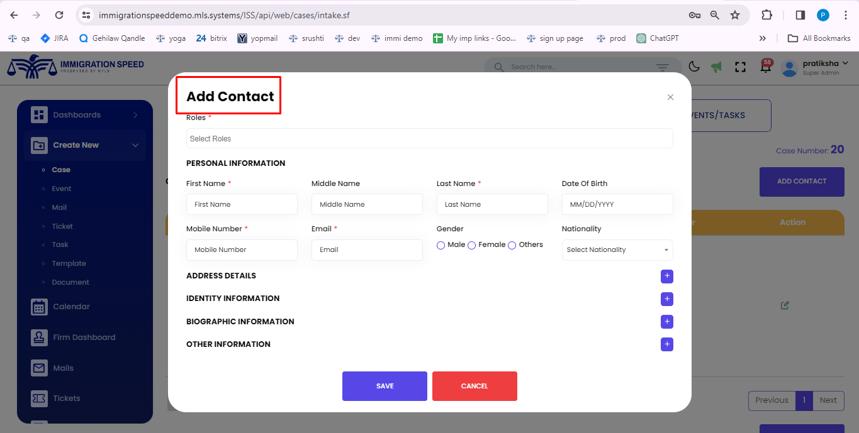Viewport: 859px width, 433px height.
Task: Open notifications via the bell icon
Action: [765, 66]
